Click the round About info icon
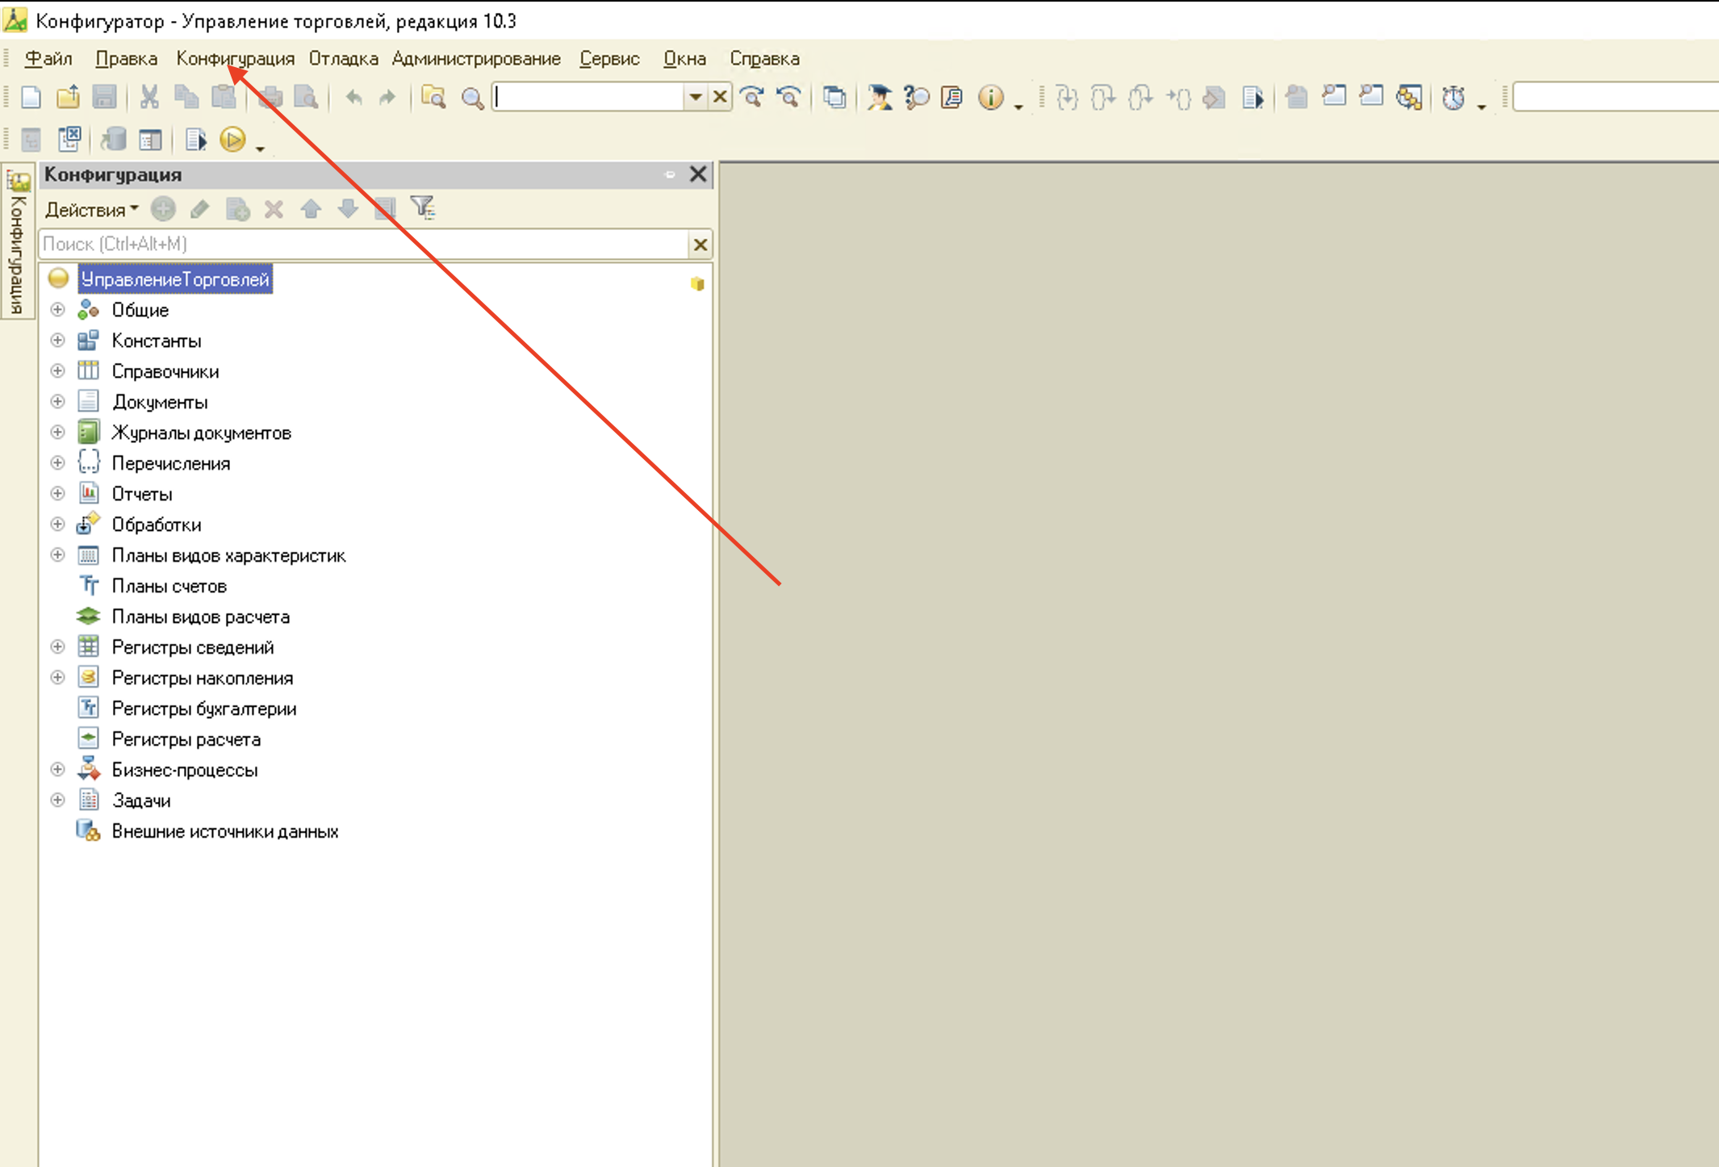The height and width of the screenshot is (1167, 1719). (990, 98)
